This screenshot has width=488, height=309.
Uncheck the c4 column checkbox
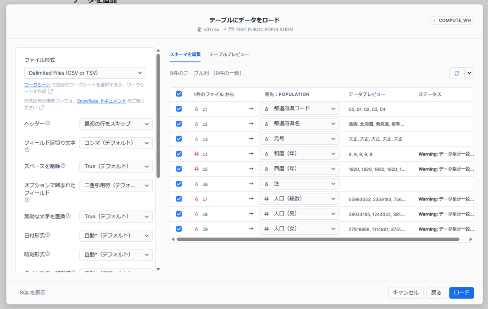(x=179, y=154)
